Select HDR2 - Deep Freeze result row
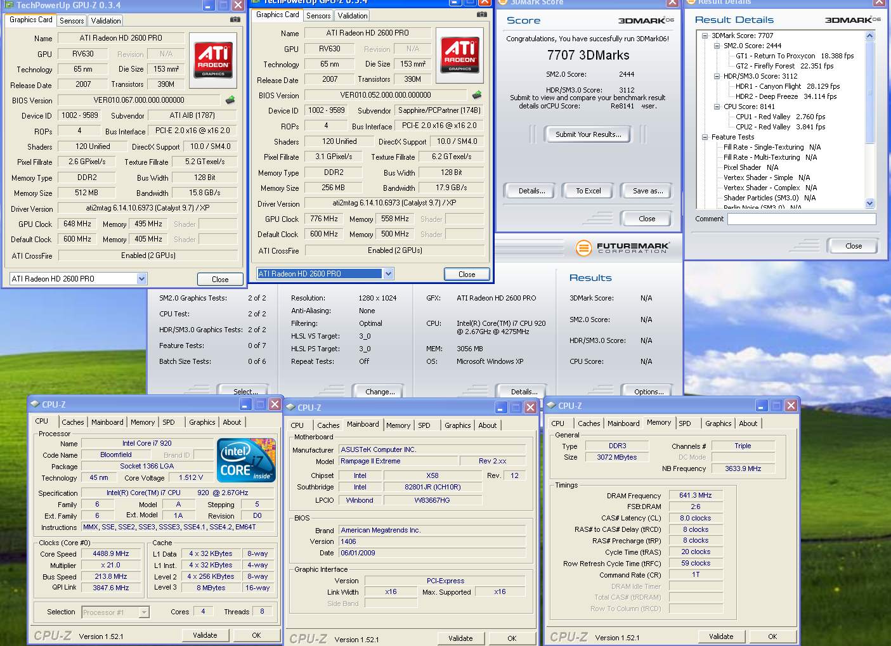The height and width of the screenshot is (646, 891). pos(786,96)
